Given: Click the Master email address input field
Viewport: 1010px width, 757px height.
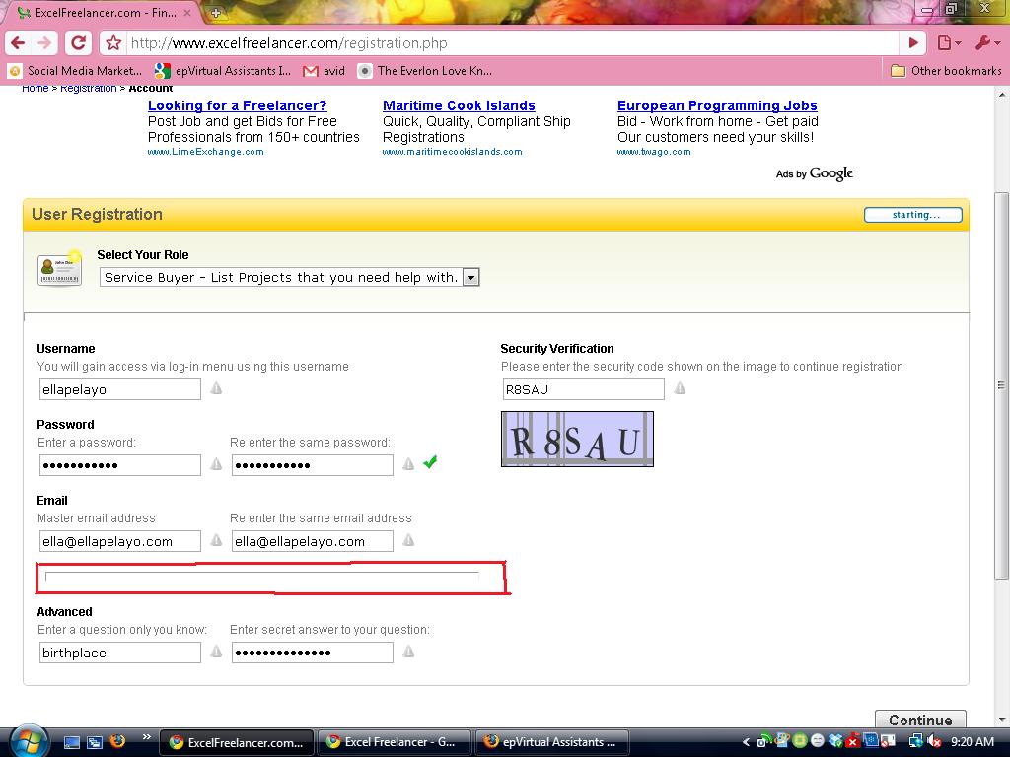Looking at the screenshot, I should (118, 540).
